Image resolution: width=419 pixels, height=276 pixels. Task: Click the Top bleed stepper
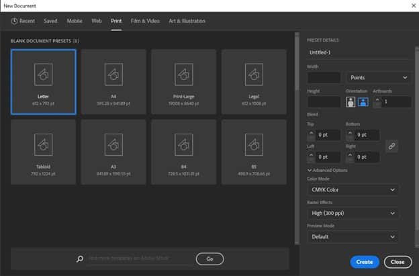311,135
